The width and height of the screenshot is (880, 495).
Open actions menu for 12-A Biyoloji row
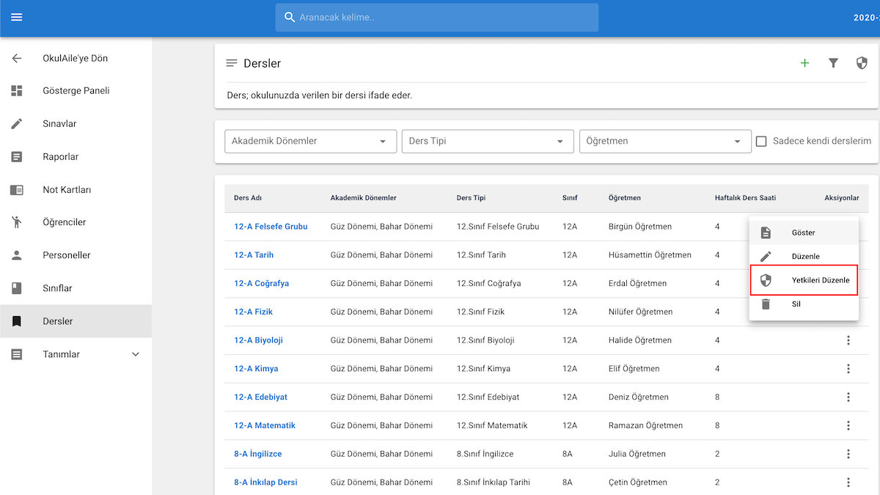pos(848,340)
